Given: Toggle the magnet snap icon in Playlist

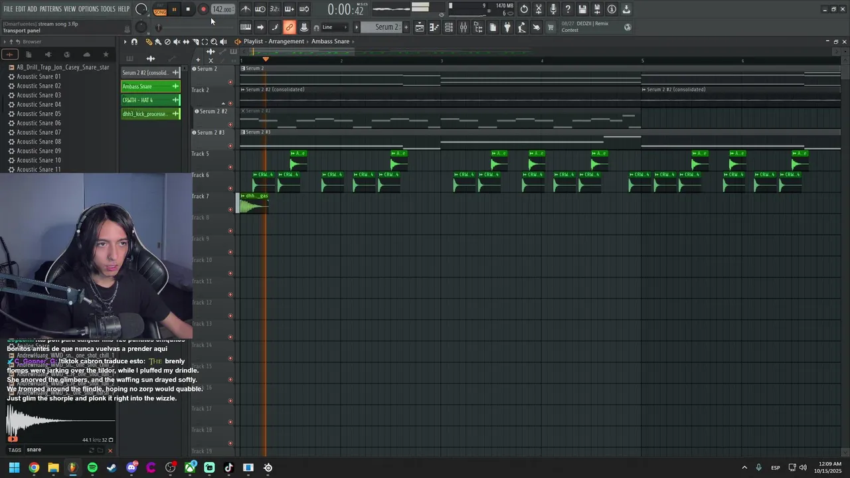Looking at the screenshot, I should click(x=134, y=41).
